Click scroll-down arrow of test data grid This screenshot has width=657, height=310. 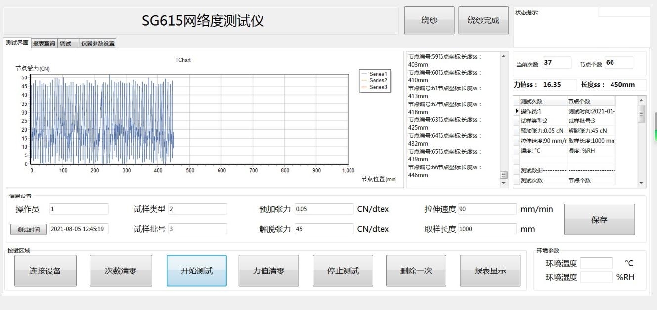642,183
